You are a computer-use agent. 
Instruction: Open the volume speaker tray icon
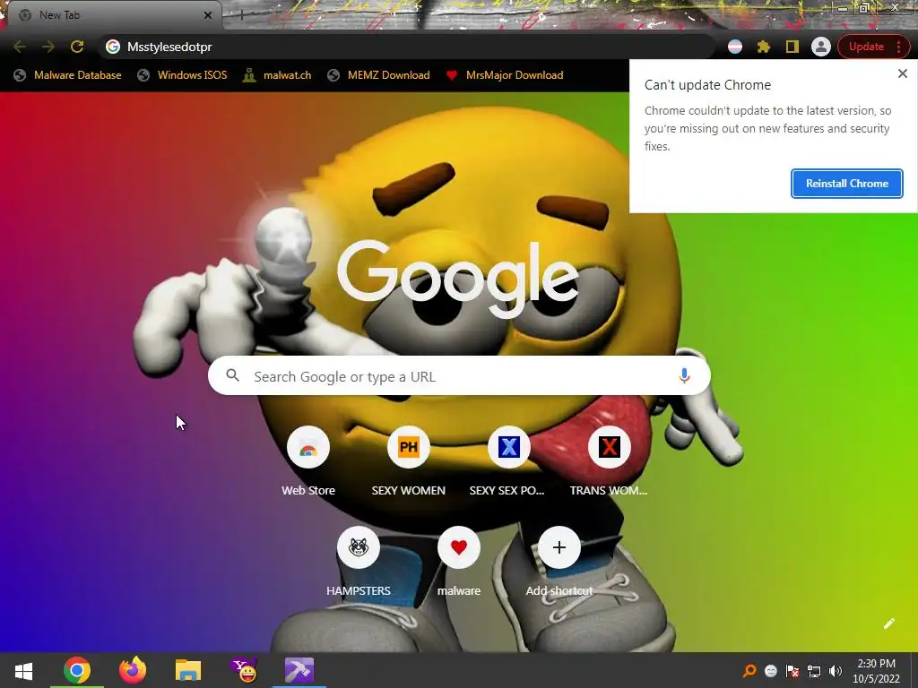pos(836,671)
